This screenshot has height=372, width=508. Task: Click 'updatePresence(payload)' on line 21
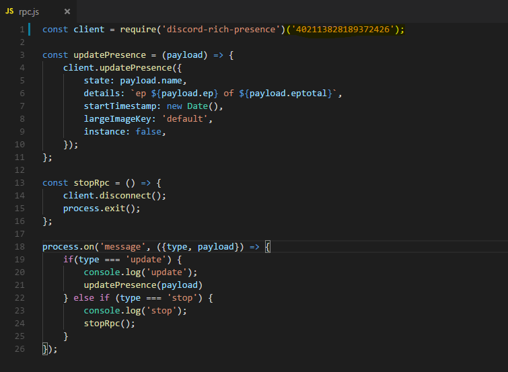tap(143, 285)
